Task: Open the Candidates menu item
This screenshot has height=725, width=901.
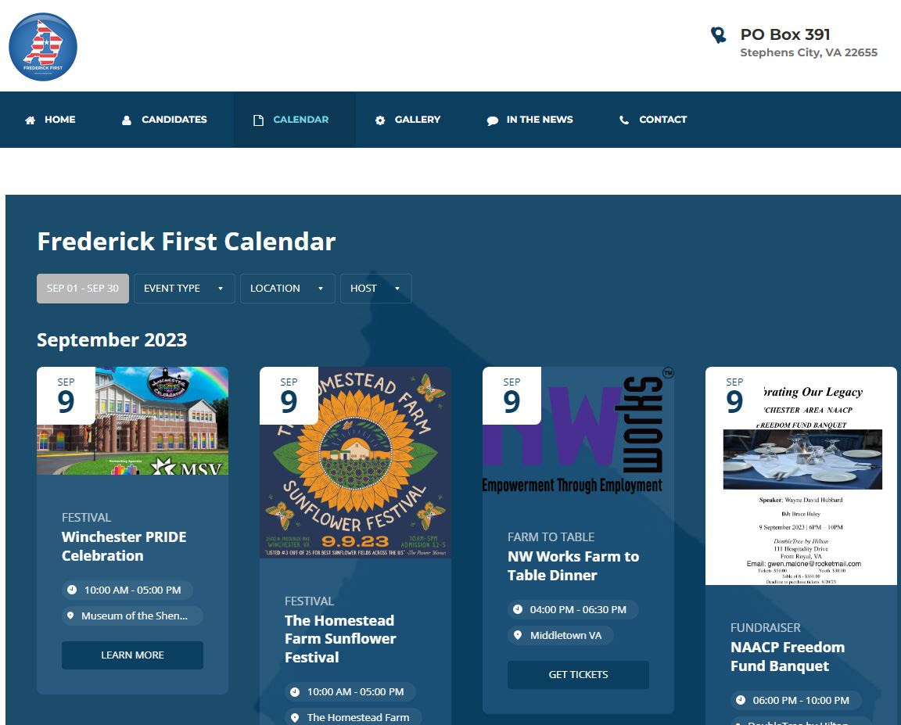Action: click(174, 120)
